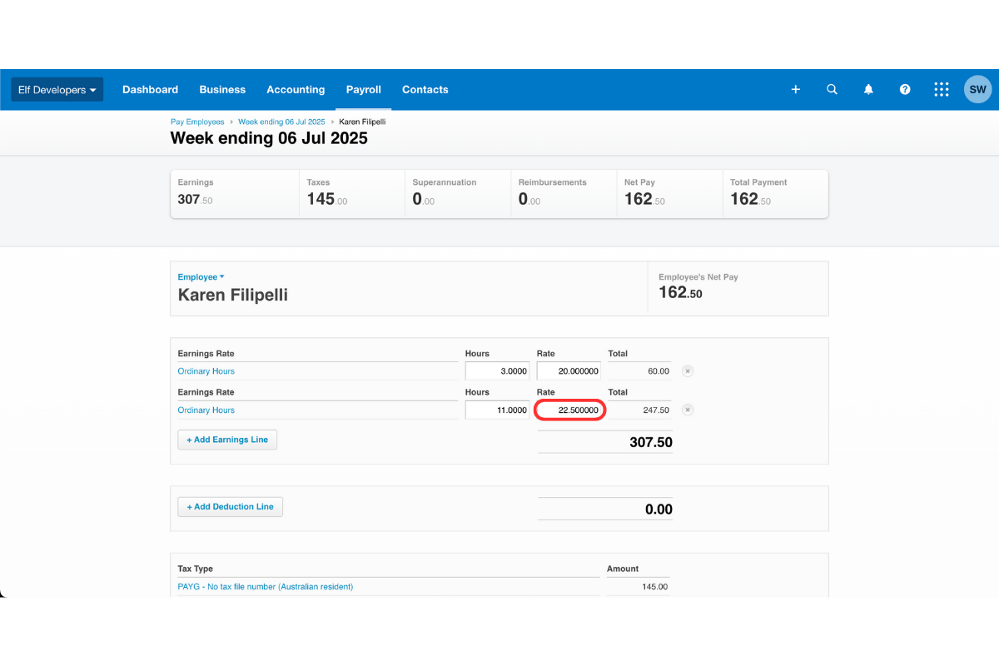Image resolution: width=999 pixels, height=666 pixels.
Task: Remove the second Ordinary Hours earnings line
Action: point(687,410)
